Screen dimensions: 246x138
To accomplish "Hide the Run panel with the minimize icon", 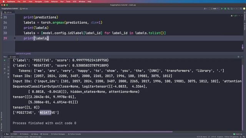I will tap(242, 57).
